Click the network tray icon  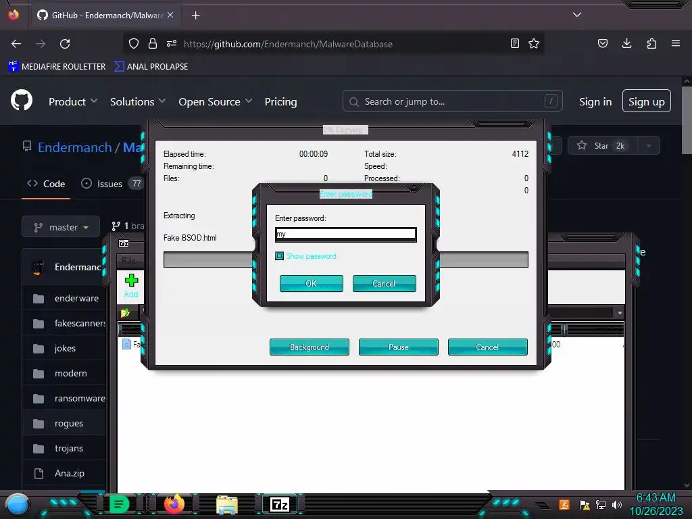point(601,504)
